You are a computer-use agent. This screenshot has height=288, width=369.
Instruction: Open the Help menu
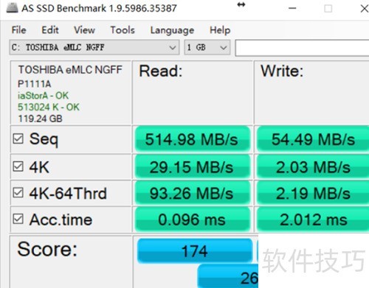(220, 30)
